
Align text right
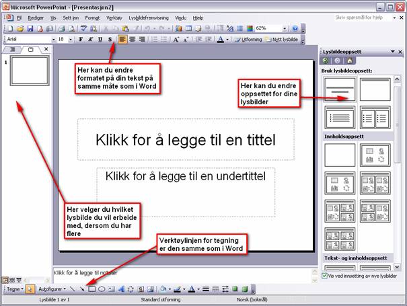142,40
